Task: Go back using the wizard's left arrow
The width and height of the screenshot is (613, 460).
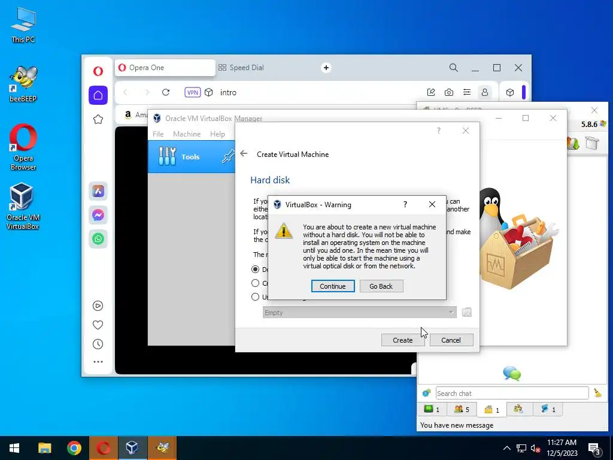Action: coord(244,154)
